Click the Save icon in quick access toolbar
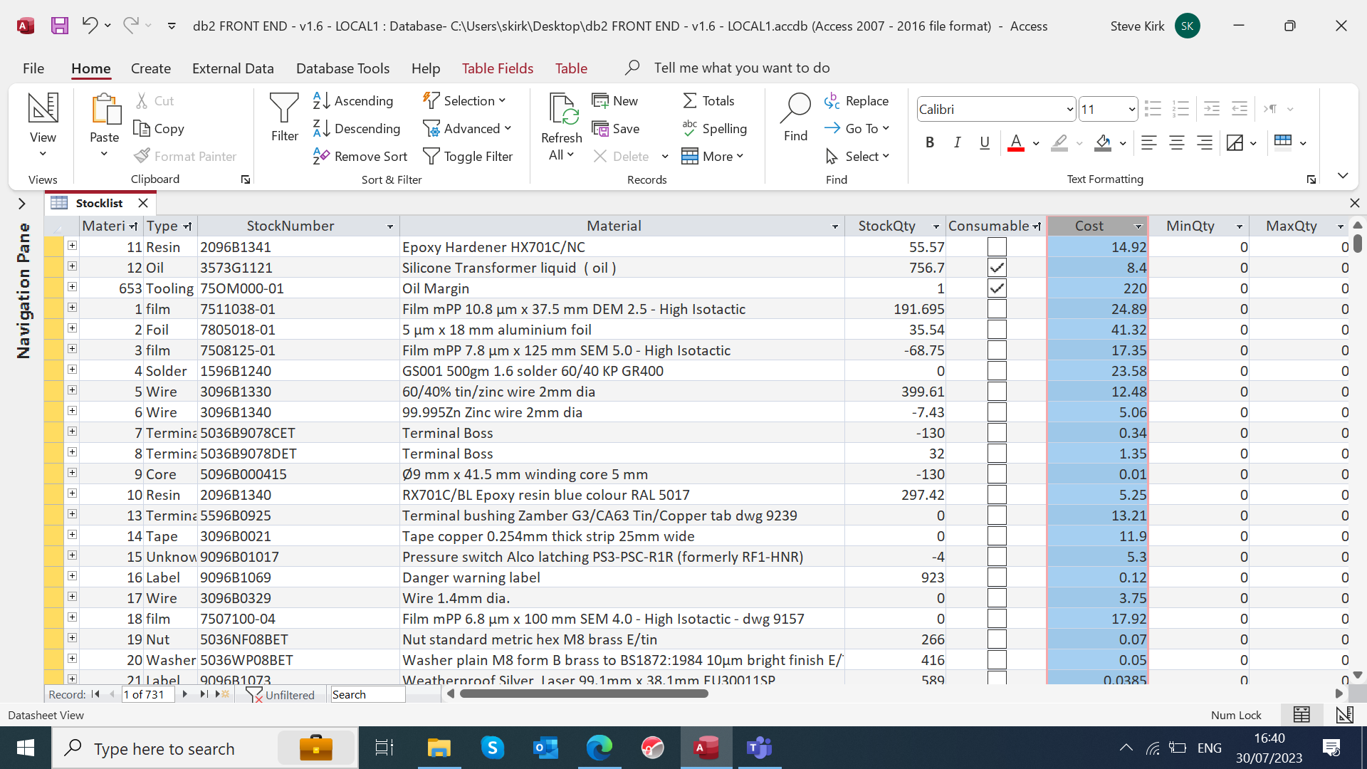This screenshot has width=1367, height=769. (60, 26)
